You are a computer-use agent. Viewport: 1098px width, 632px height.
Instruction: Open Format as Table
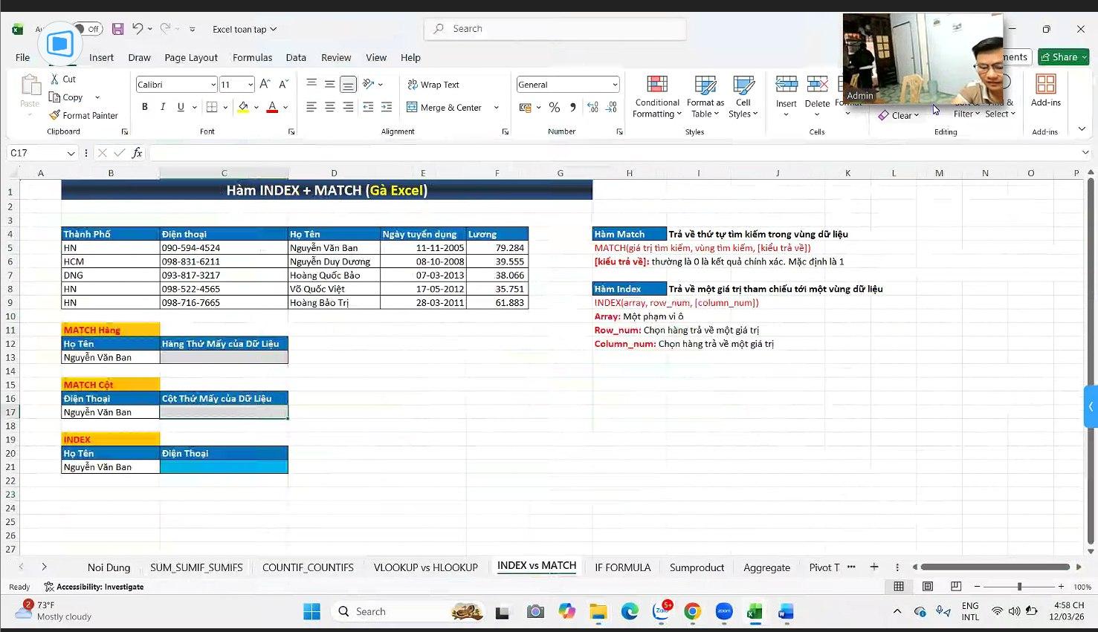point(705,97)
